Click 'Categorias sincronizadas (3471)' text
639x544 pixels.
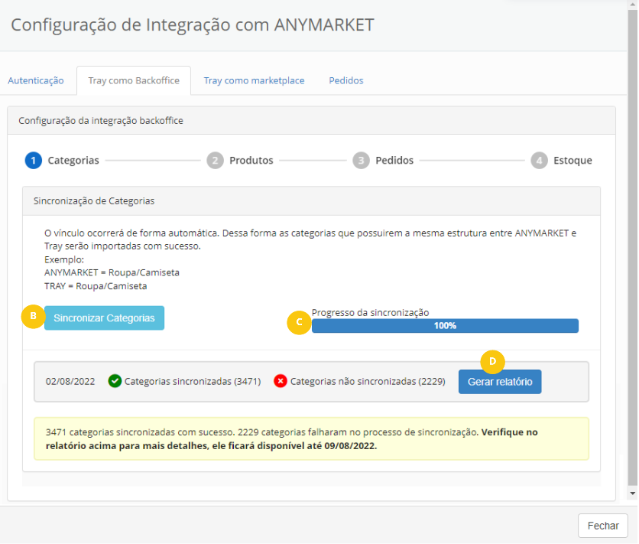(193, 382)
